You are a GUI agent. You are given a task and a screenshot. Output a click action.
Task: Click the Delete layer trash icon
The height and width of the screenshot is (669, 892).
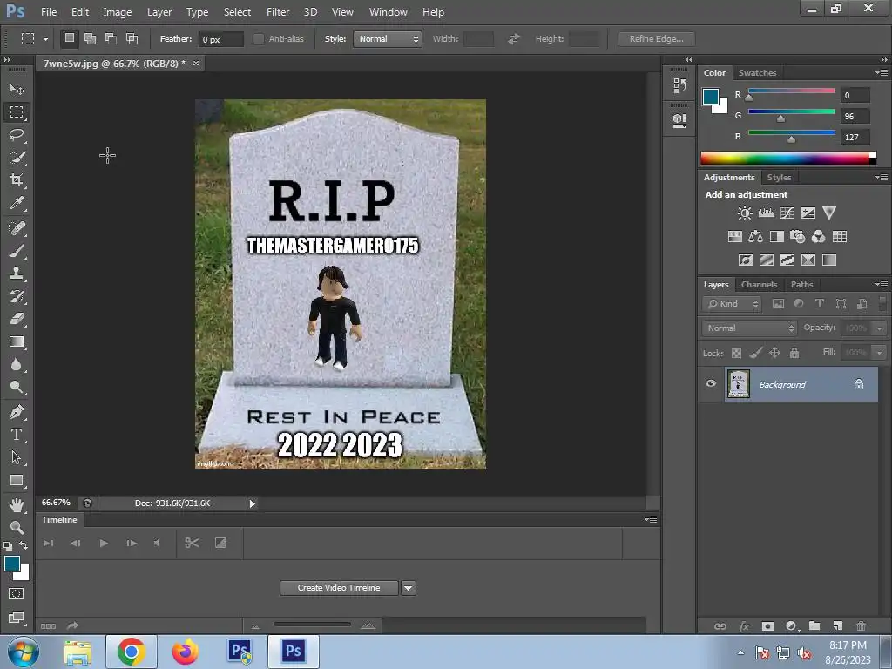tap(862, 625)
